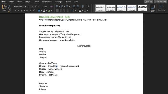Click the Paste clipboard icon

(4, 7)
